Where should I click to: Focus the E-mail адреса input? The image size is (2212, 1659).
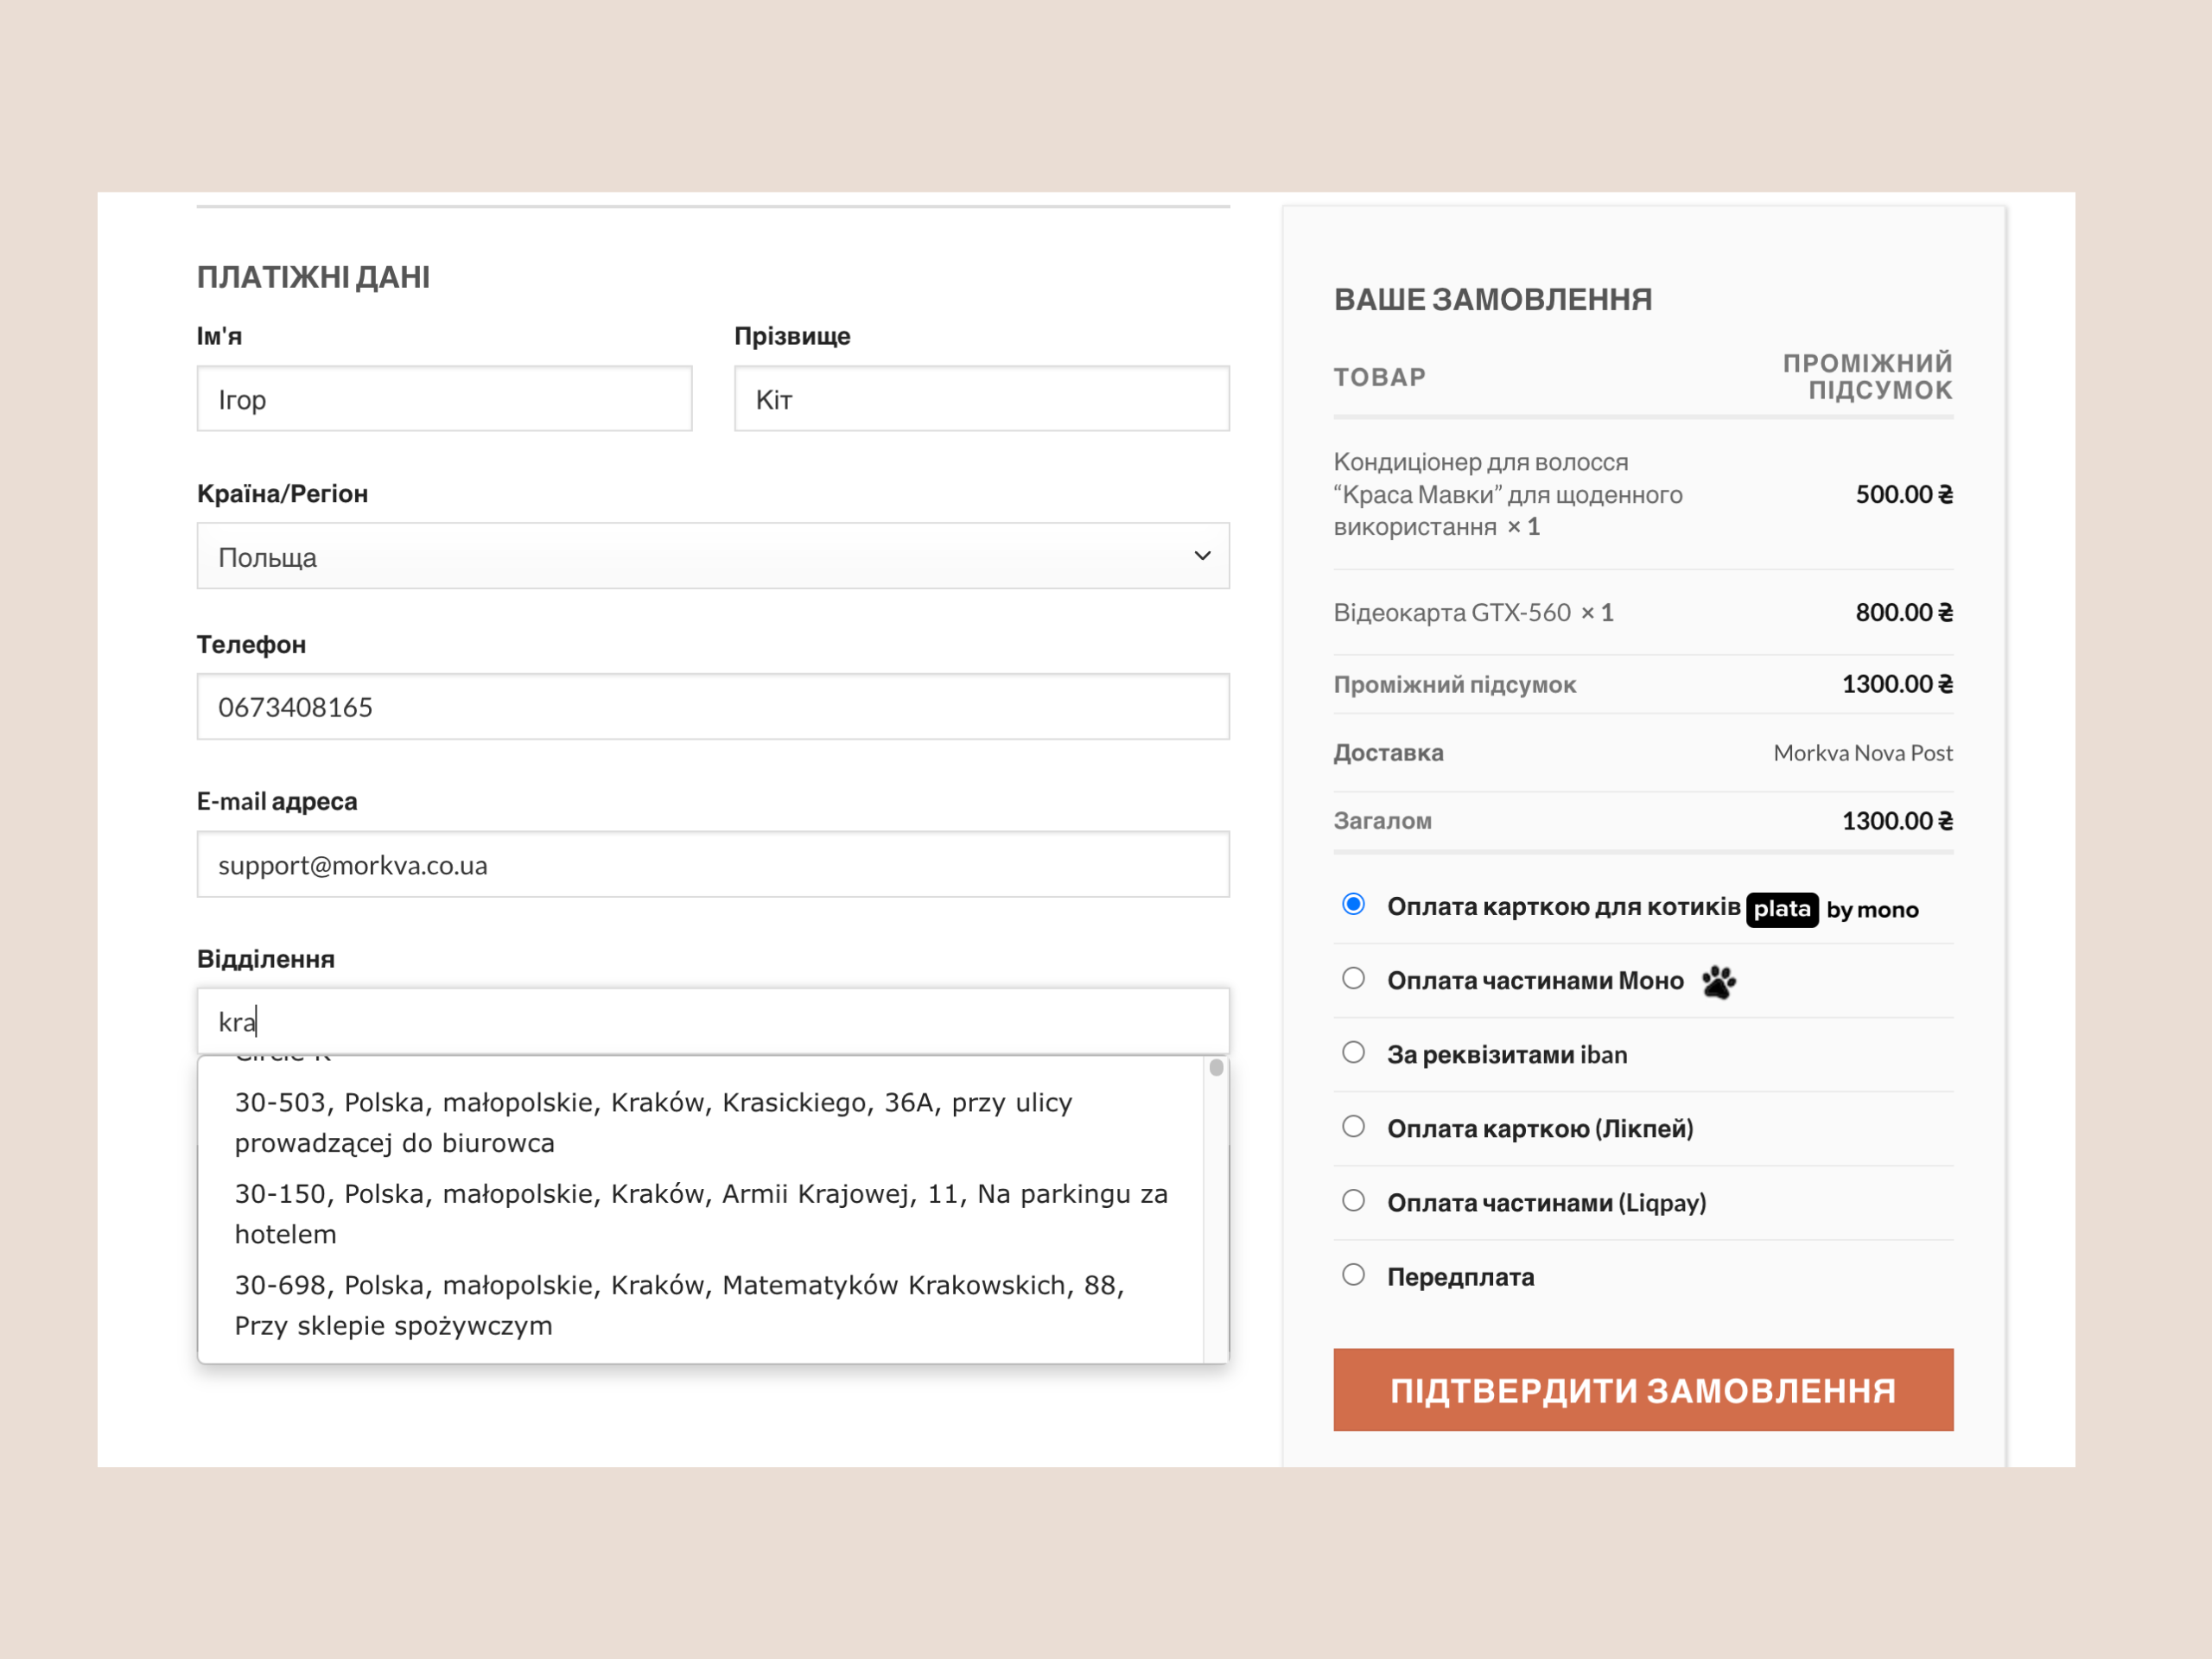click(712, 865)
